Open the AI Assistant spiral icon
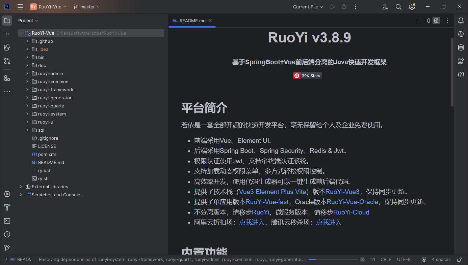This screenshot has height=265, width=468. click(461, 34)
